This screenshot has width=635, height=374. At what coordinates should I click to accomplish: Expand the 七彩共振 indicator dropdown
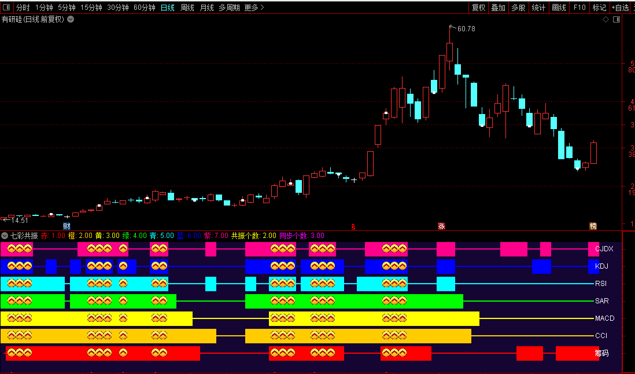[5, 236]
